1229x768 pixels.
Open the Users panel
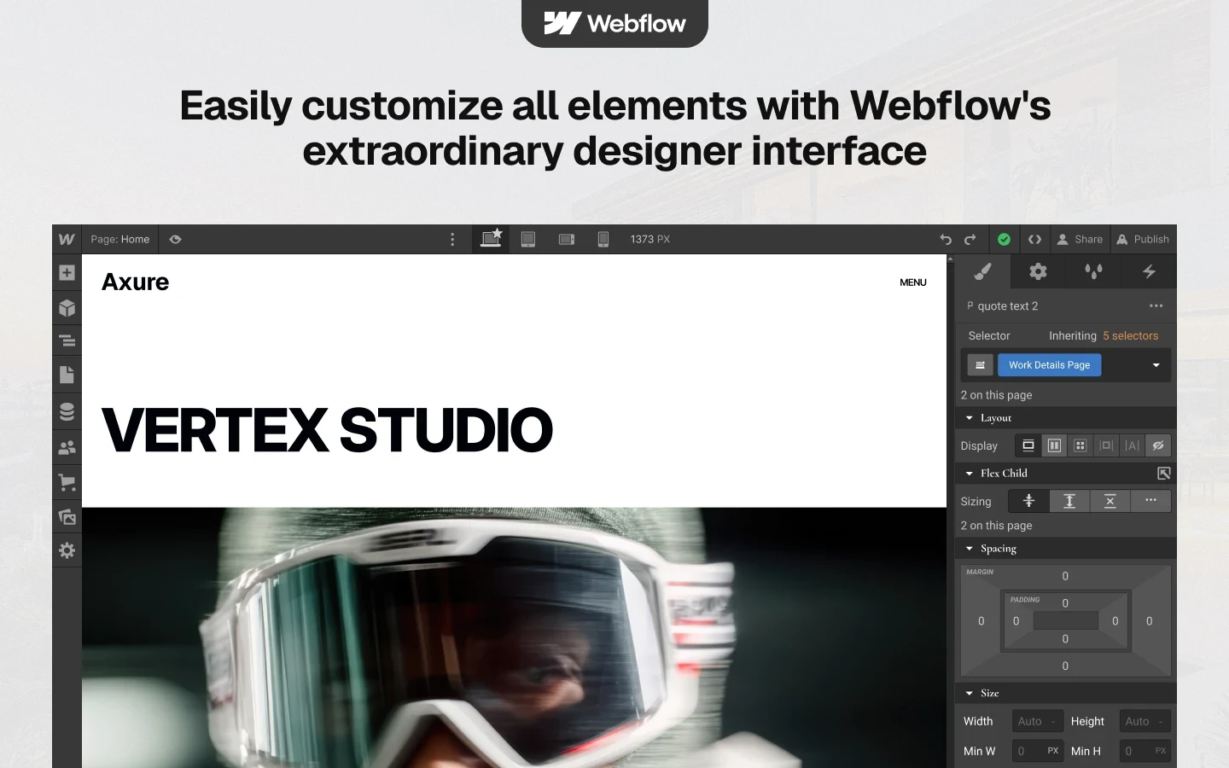[67, 447]
